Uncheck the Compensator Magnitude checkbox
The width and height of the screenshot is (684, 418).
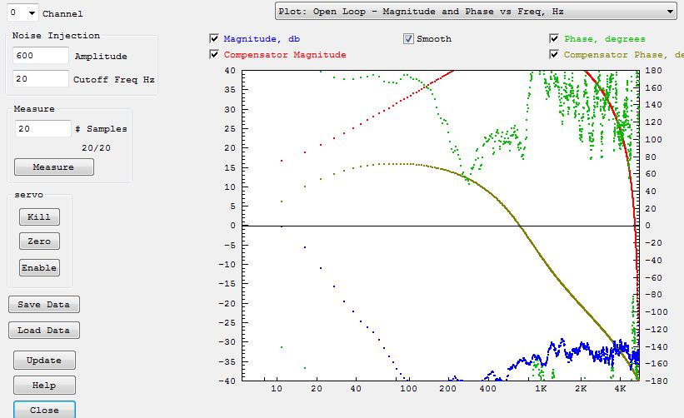[214, 54]
